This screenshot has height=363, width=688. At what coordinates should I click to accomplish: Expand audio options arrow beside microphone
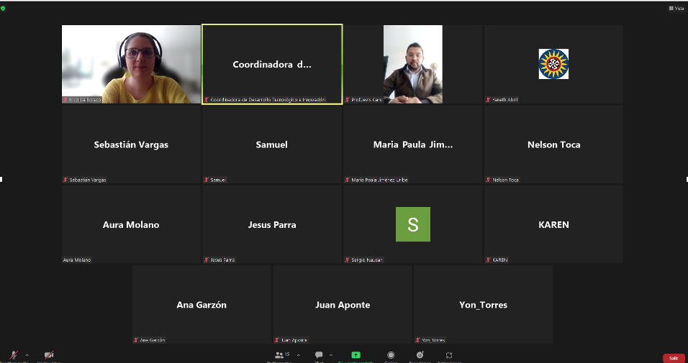(27, 355)
